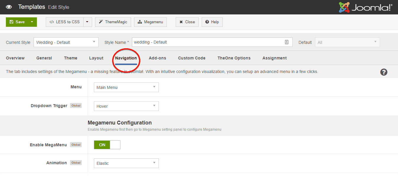Open the Current Style dropdown
398x176 pixels.
tap(66, 42)
